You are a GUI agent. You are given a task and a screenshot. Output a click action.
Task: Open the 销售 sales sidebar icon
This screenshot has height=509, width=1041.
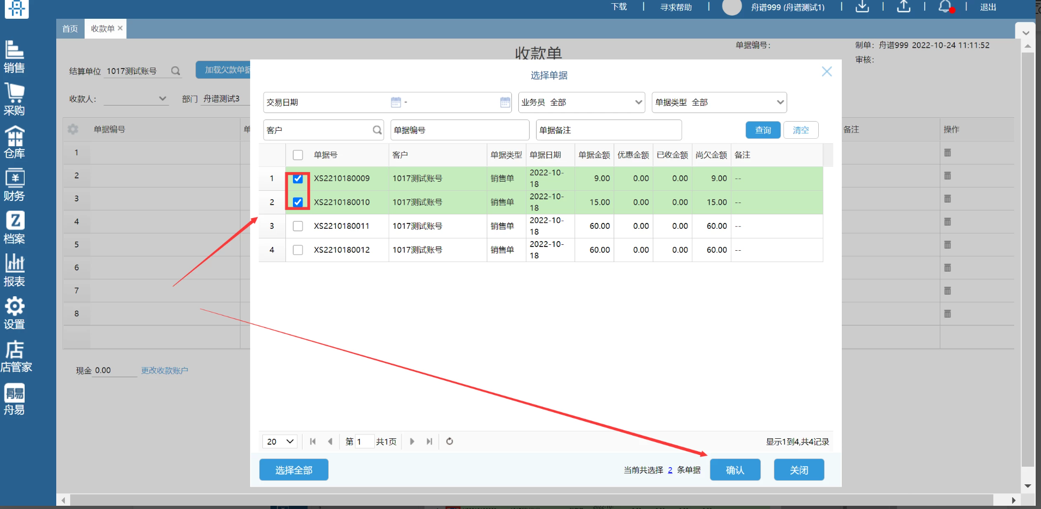[14, 56]
